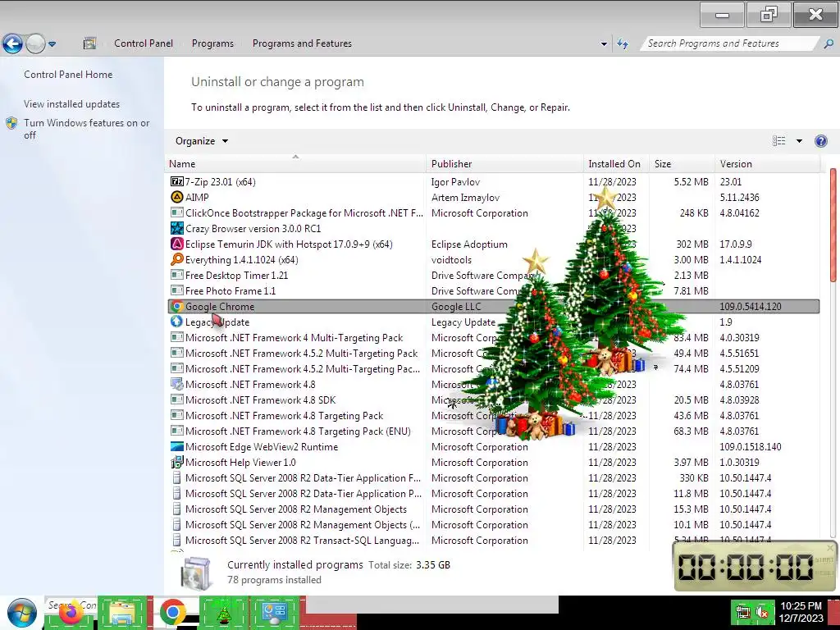Select Microsoft .NET Framework 4.8 SDK row

(x=493, y=399)
